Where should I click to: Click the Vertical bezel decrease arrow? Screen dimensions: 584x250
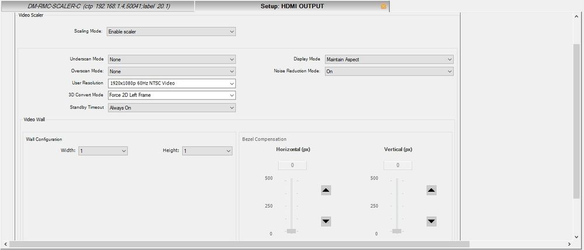[x=432, y=221]
